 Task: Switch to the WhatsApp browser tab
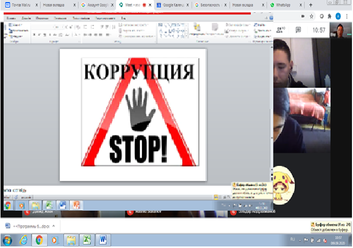coord(282,4)
